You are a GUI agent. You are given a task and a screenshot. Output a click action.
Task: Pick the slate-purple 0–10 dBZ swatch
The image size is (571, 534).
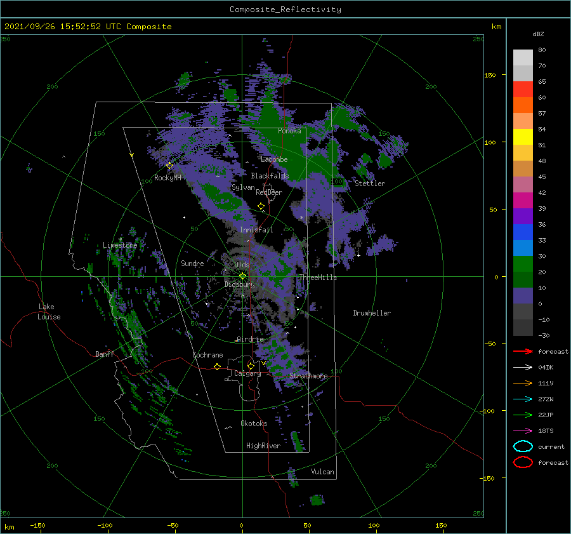coord(523,296)
